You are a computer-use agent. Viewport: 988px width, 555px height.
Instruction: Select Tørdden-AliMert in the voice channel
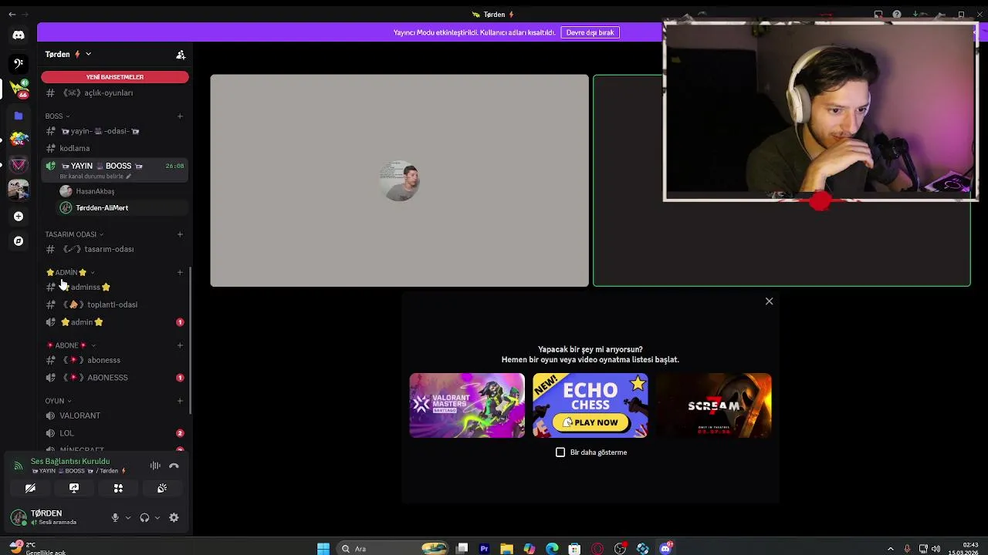(122, 208)
